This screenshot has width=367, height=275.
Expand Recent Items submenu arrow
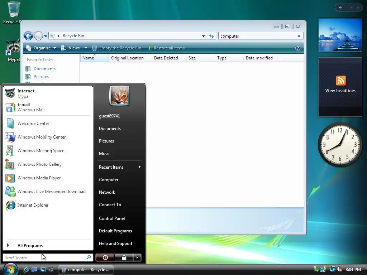coord(140,167)
